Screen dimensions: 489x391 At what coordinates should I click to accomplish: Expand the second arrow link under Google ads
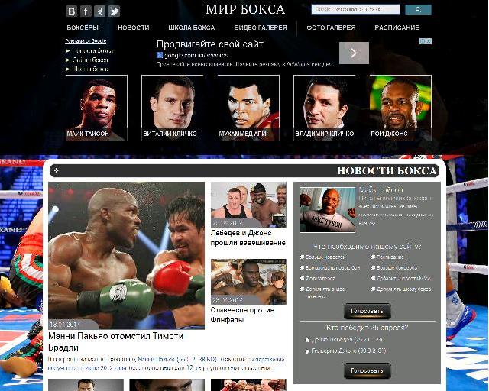click(x=86, y=60)
